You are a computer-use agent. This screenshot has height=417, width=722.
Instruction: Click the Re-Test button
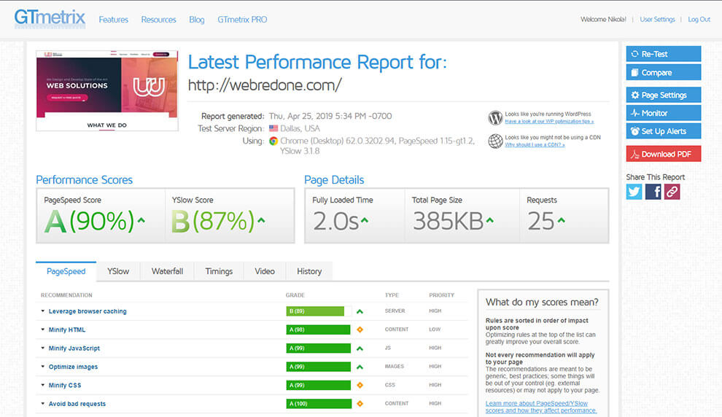(x=664, y=54)
